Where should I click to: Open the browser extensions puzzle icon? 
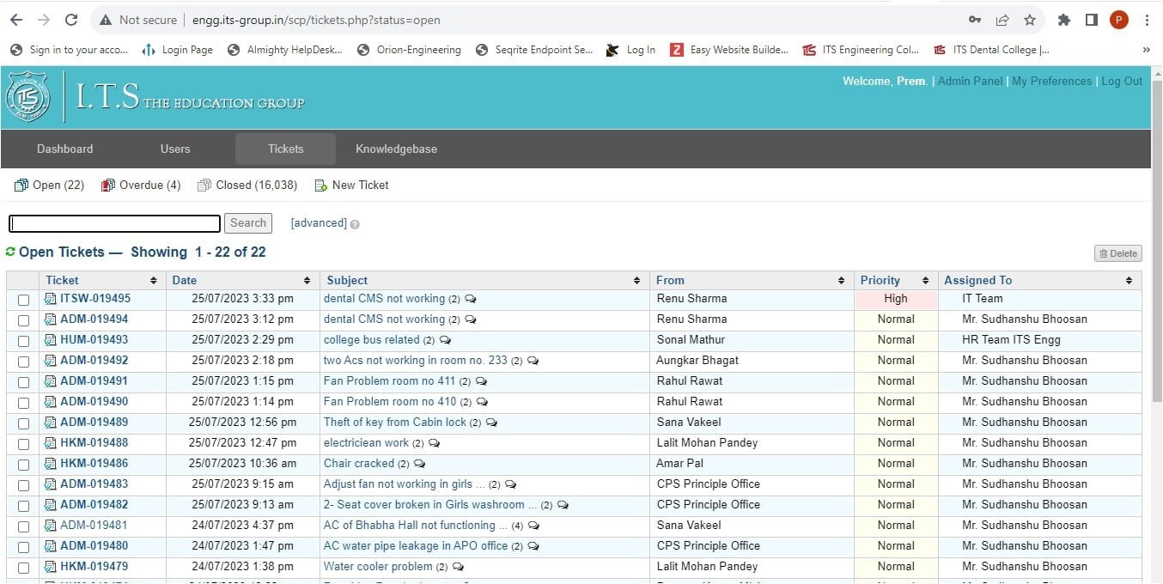tap(1064, 20)
